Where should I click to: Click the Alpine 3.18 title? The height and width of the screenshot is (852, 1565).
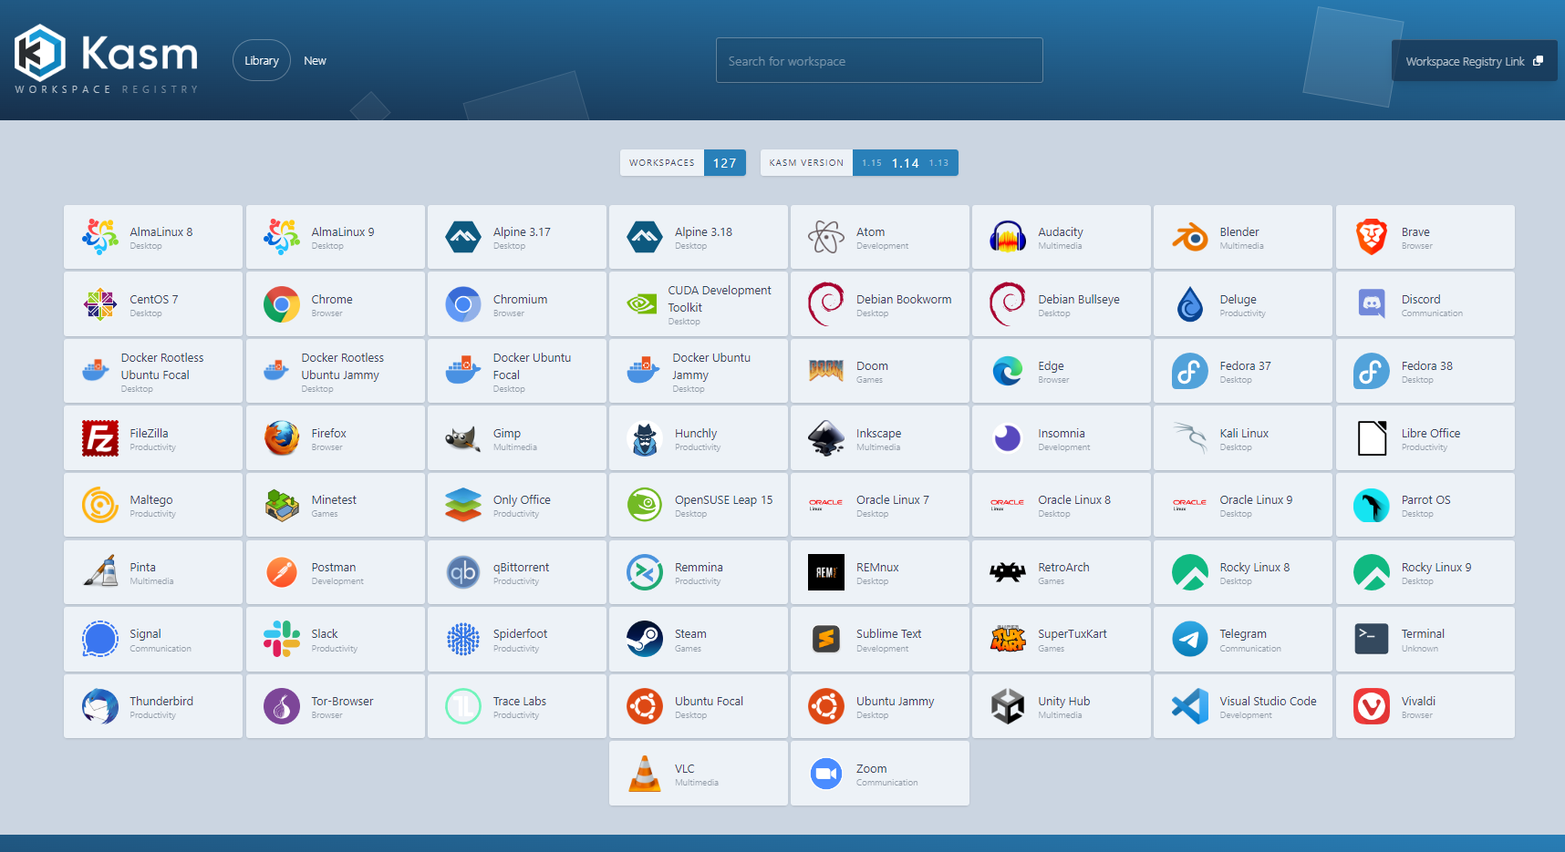coord(703,231)
